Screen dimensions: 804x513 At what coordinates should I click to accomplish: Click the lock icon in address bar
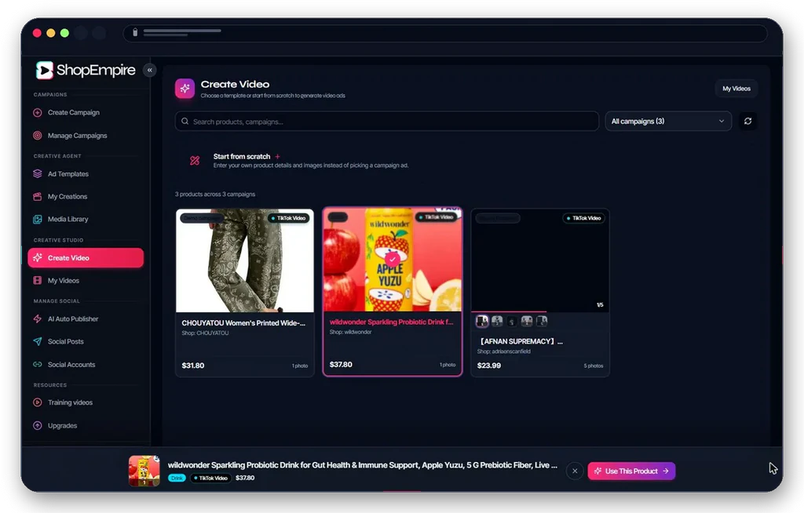click(135, 32)
